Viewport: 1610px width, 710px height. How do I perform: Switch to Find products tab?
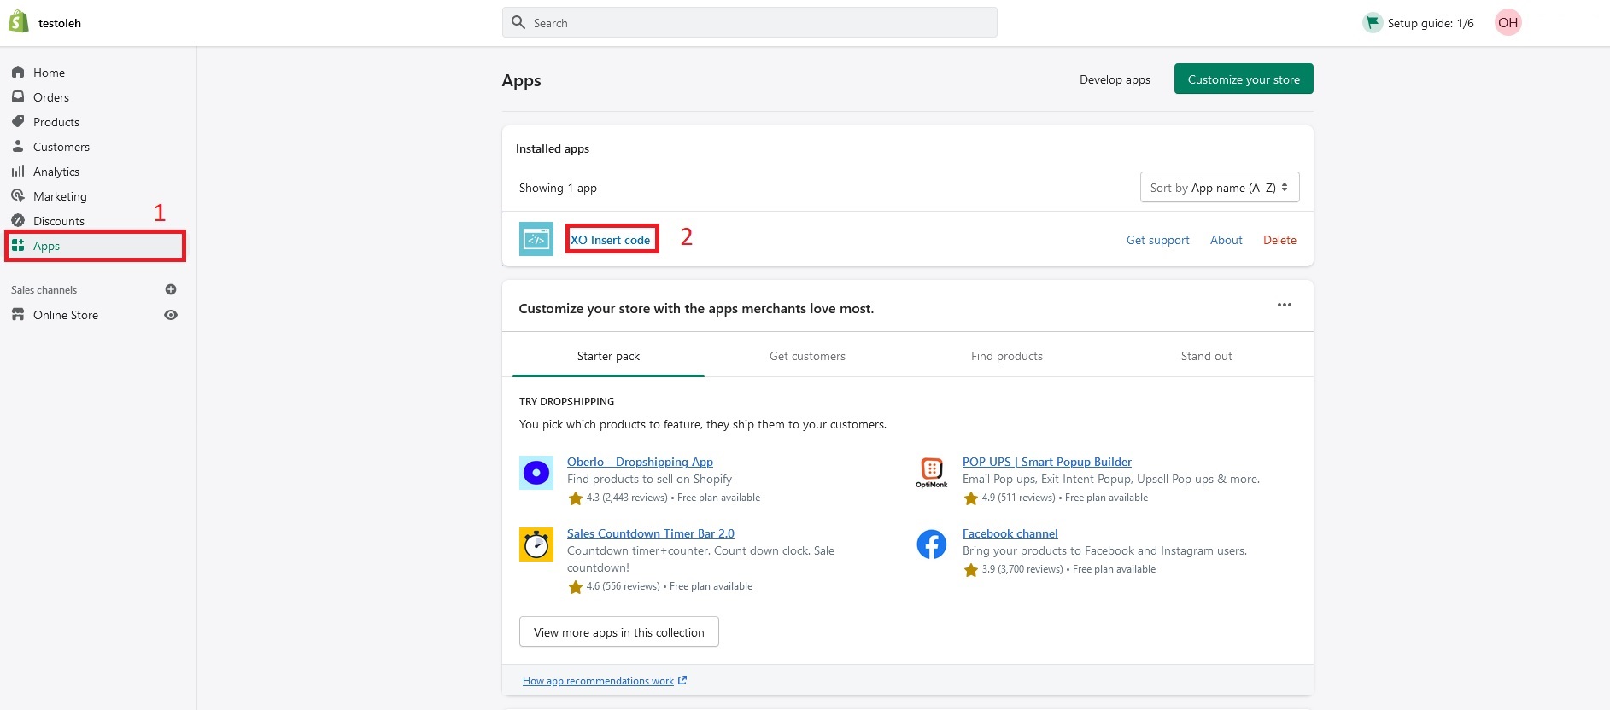click(x=1007, y=356)
